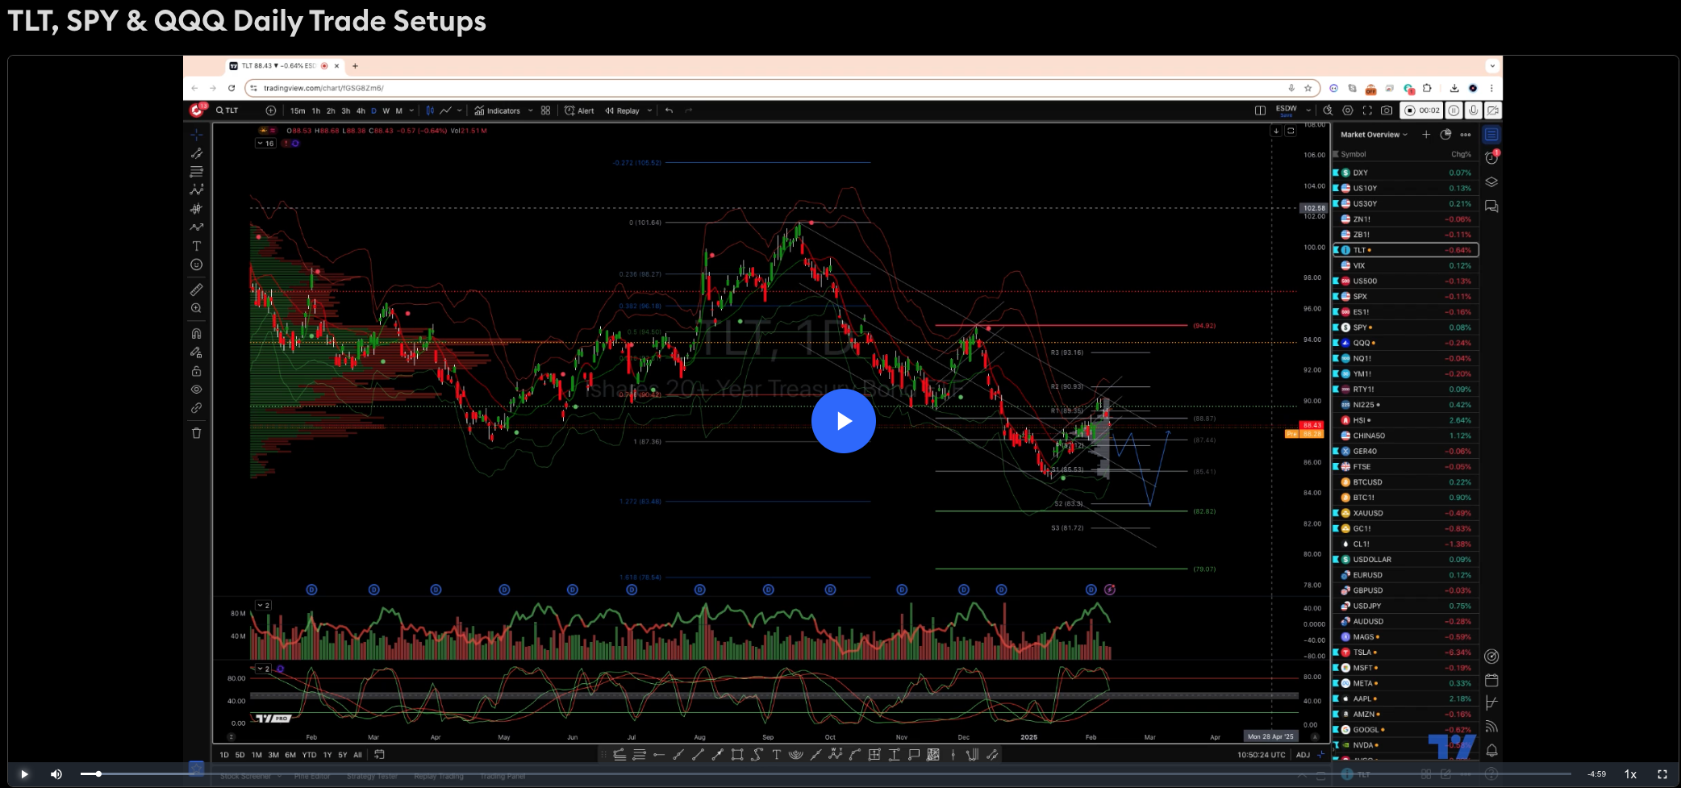Set chart range to YTD
The image size is (1681, 788).
(x=309, y=755)
